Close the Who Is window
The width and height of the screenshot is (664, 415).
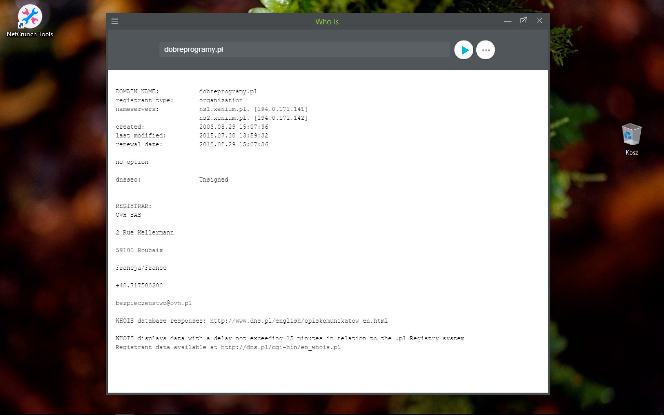tap(539, 21)
